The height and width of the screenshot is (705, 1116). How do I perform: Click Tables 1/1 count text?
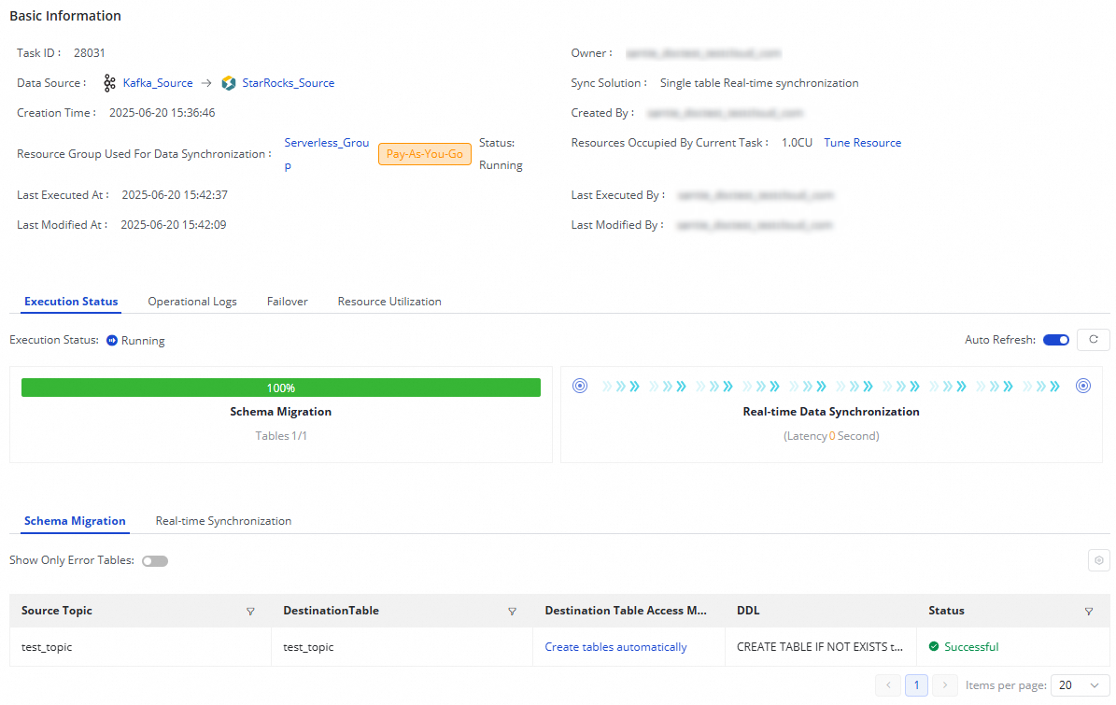click(x=281, y=436)
